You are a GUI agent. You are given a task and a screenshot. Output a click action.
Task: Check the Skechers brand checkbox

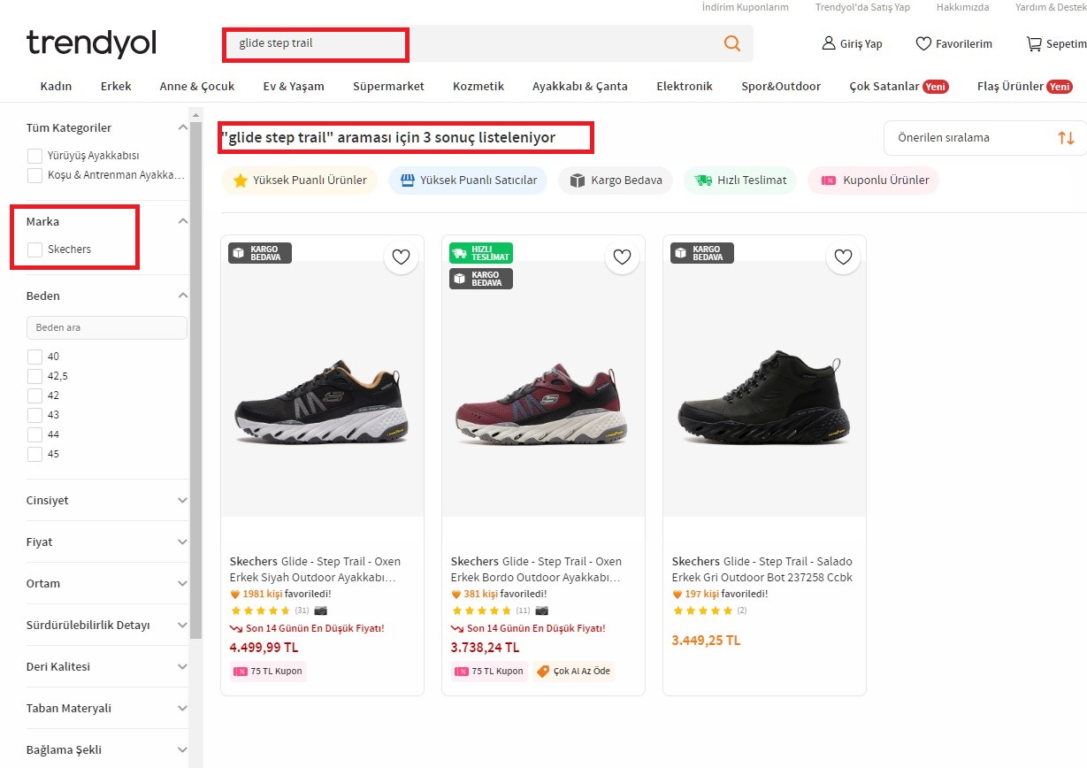pos(34,250)
